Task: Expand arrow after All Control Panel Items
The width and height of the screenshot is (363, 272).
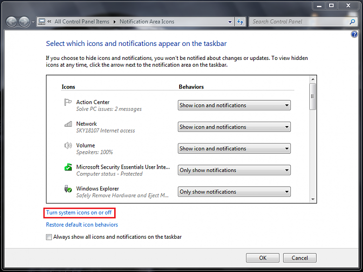Action: (x=114, y=22)
